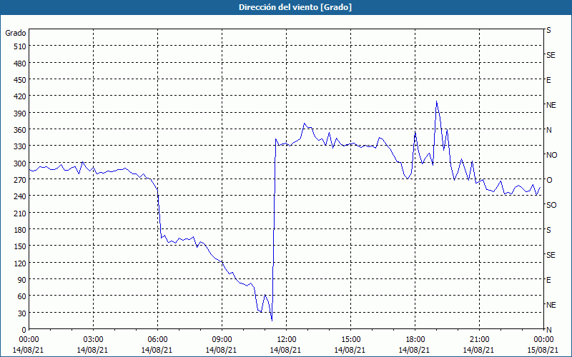Select the 21:00 time axis label
The height and width of the screenshot is (357, 572).
pyautogui.click(x=479, y=340)
